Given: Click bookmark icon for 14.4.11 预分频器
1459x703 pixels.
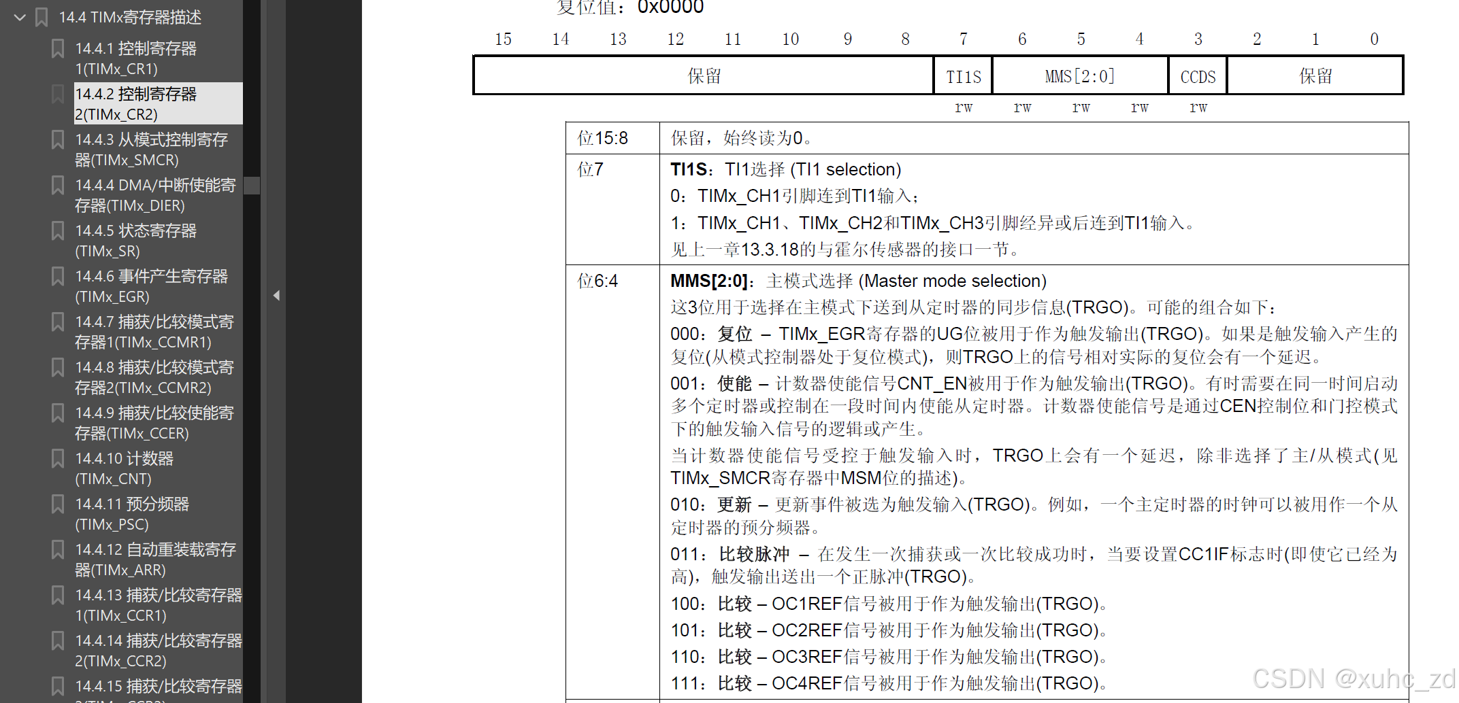Looking at the screenshot, I should pyautogui.click(x=58, y=504).
